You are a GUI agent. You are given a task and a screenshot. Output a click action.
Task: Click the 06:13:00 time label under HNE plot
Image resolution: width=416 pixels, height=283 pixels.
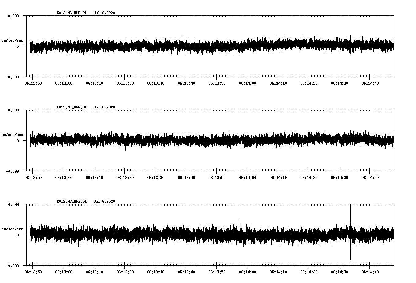[x=64, y=83]
